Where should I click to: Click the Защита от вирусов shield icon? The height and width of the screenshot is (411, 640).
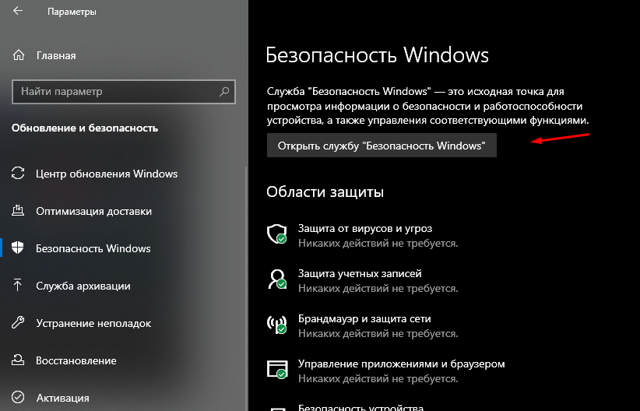coord(276,234)
